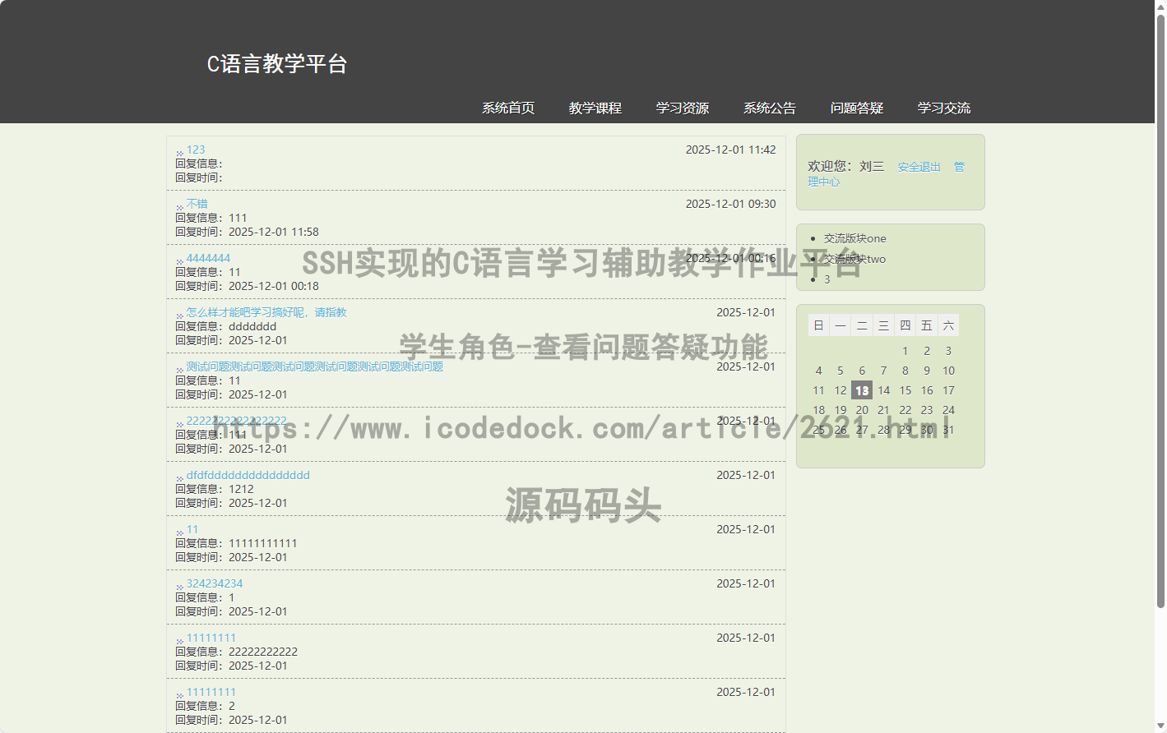Viewport: 1167px width, 733px height.
Task: Open the question titled 324234234
Action: click(215, 583)
